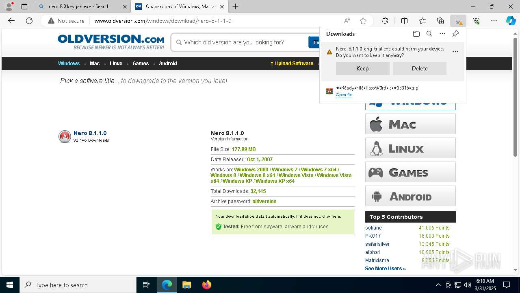Select the Games menu item in the nav bar
520x293 pixels.
coord(141,63)
